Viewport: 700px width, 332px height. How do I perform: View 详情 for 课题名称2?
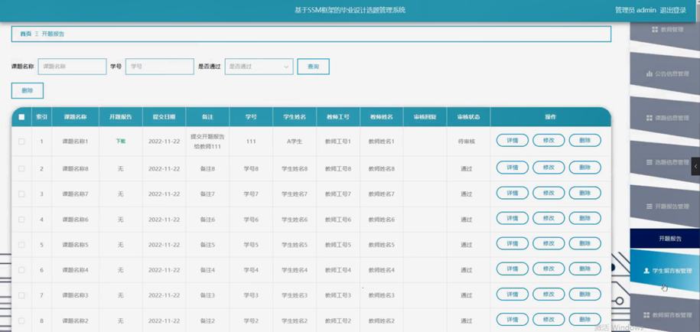coord(513,320)
